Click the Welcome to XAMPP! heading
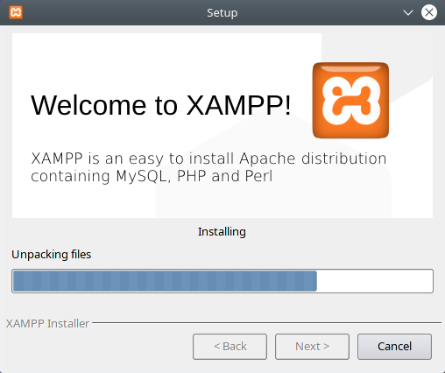 (x=161, y=105)
